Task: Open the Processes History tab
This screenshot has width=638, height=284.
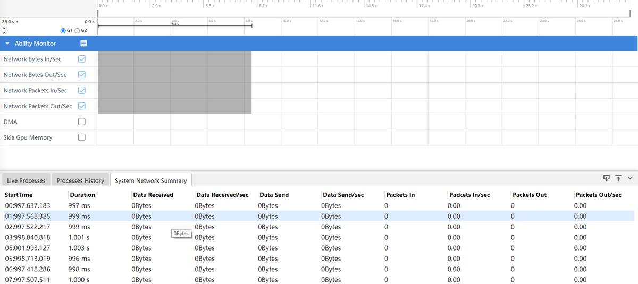Action: [80, 180]
